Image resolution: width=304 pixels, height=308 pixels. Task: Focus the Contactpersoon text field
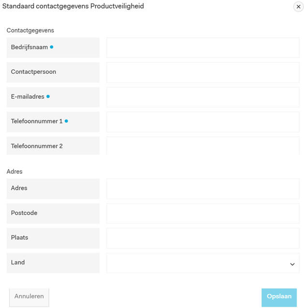coord(203,73)
